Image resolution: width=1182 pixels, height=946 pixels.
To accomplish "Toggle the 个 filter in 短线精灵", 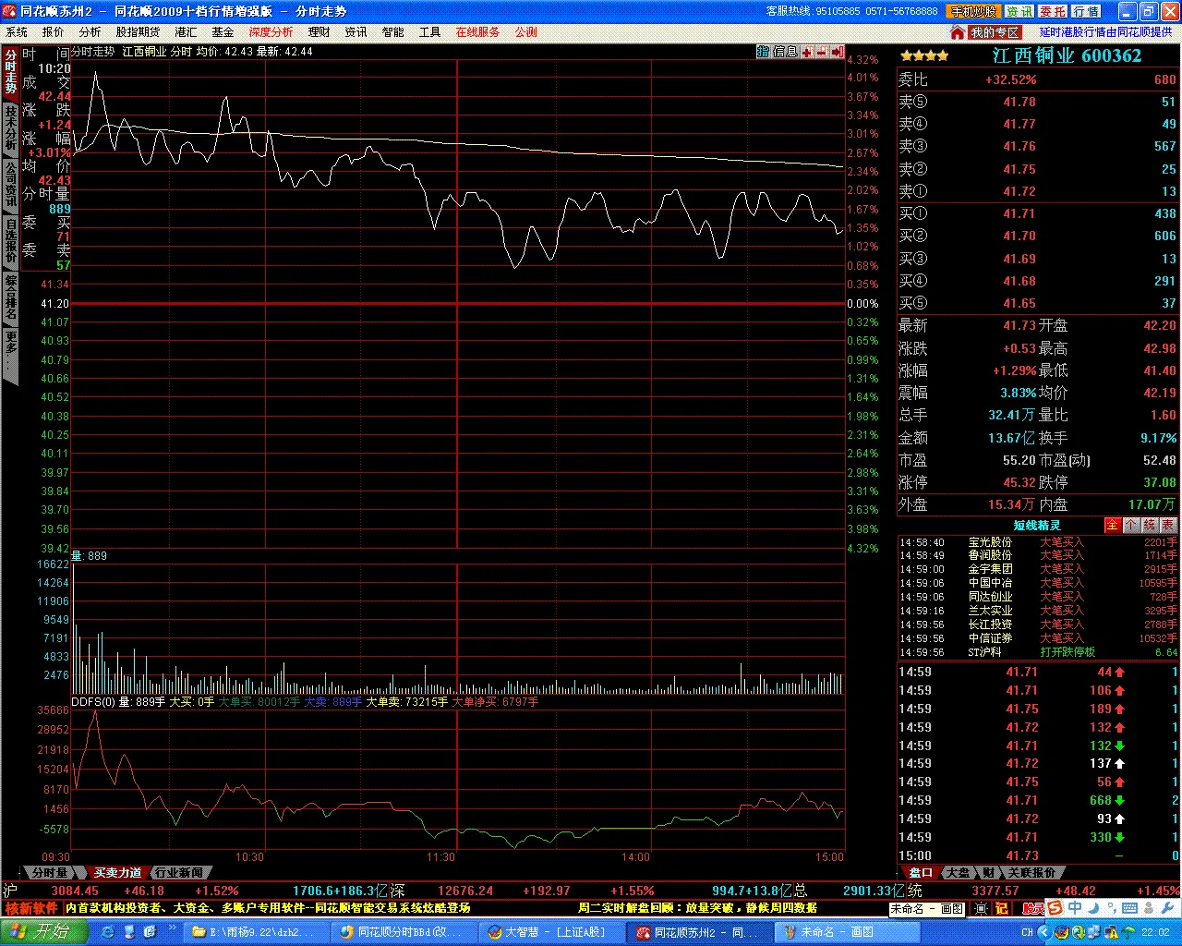I will [1131, 525].
